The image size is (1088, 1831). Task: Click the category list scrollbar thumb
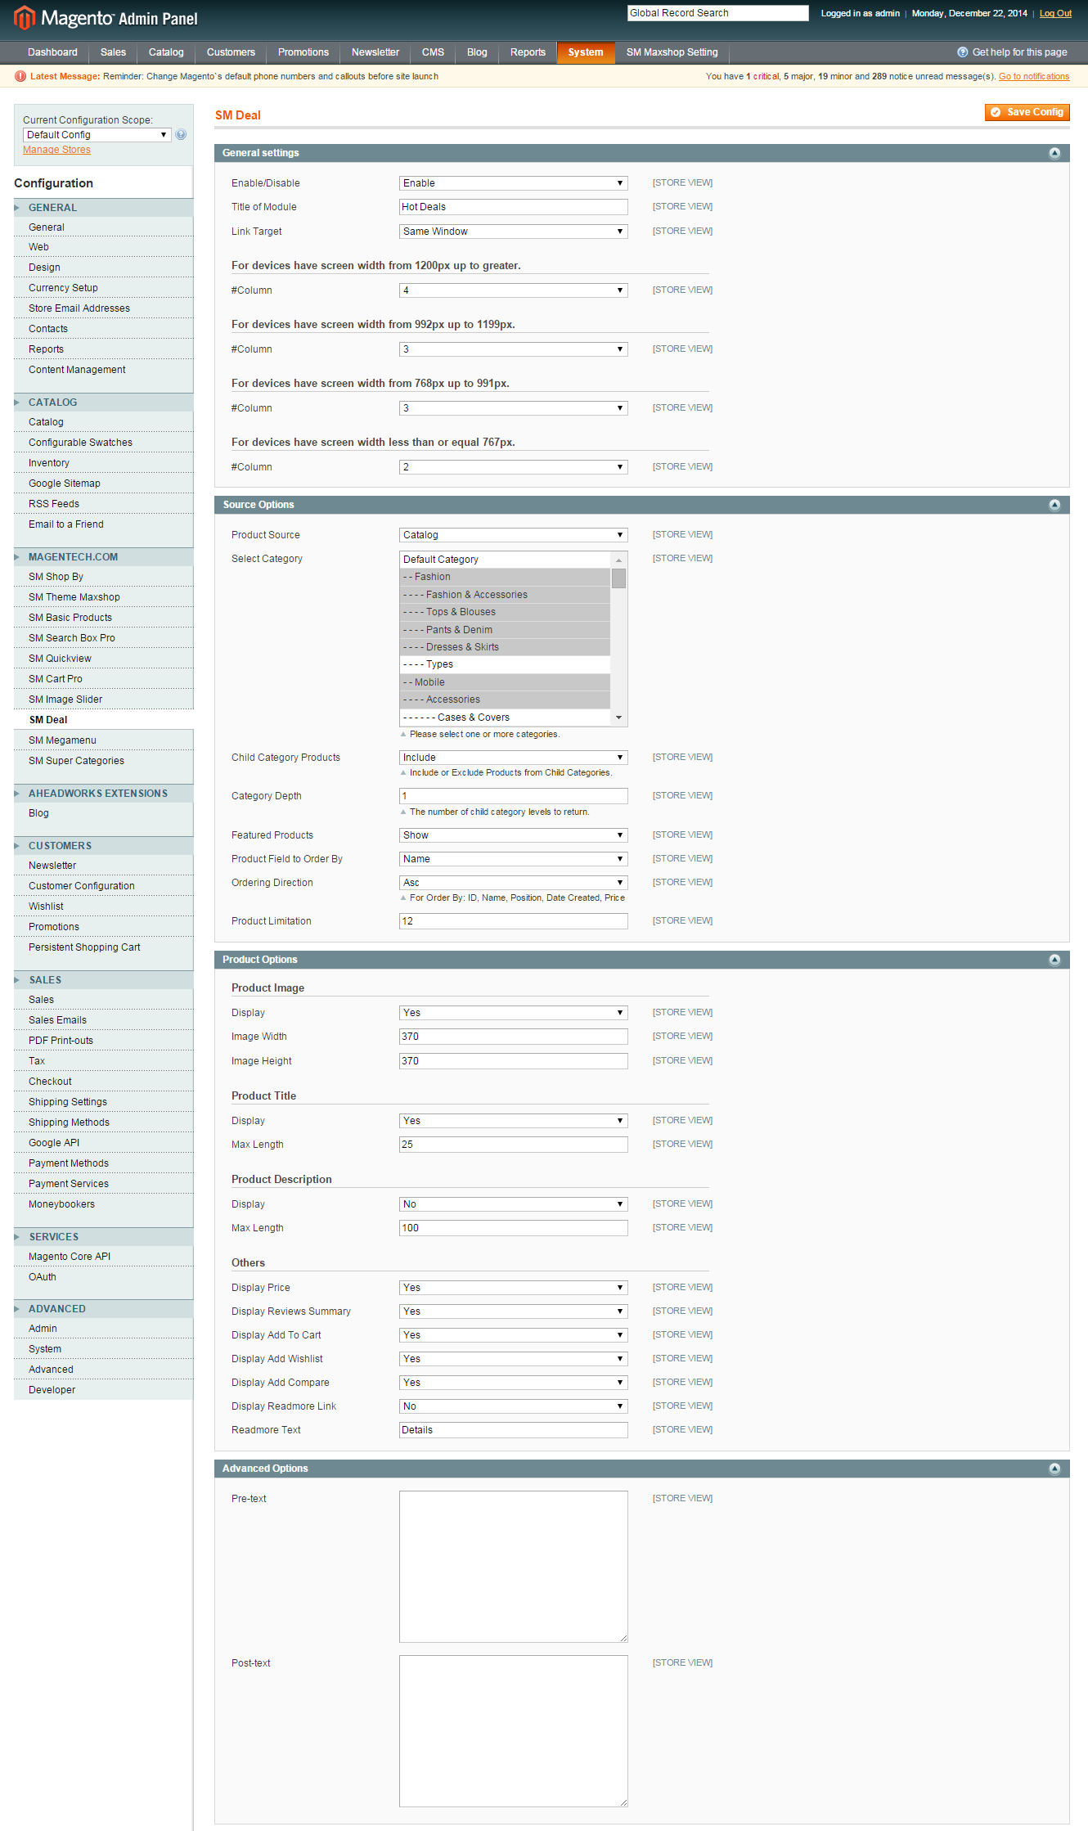click(x=619, y=578)
